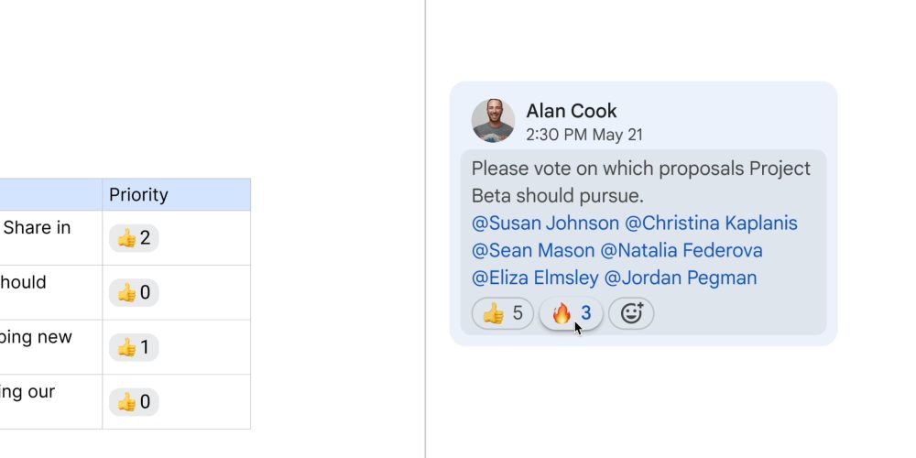Select the @Jordan Pegman mention
The height and width of the screenshot is (458, 916).
[x=681, y=278]
